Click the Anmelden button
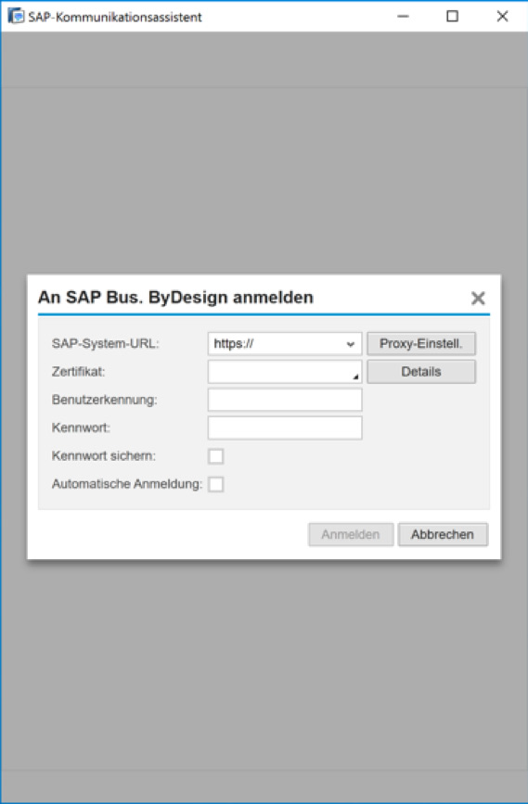528x804 pixels. [x=351, y=534]
